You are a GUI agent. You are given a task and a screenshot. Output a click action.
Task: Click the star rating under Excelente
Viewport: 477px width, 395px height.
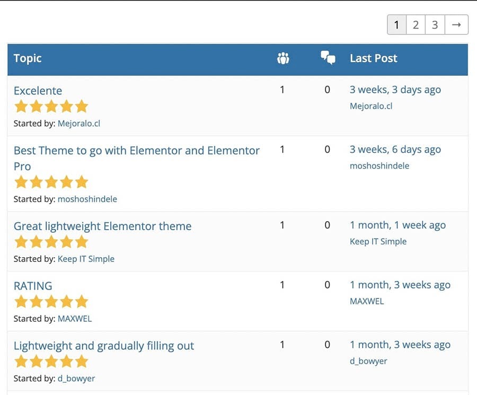coord(51,107)
